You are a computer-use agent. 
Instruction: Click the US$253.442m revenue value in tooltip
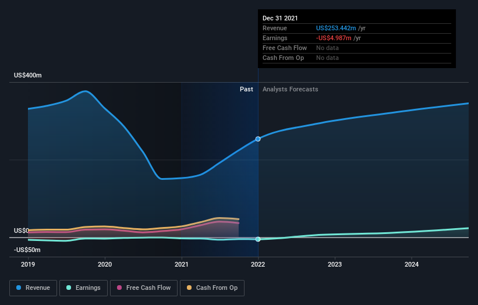336,28
